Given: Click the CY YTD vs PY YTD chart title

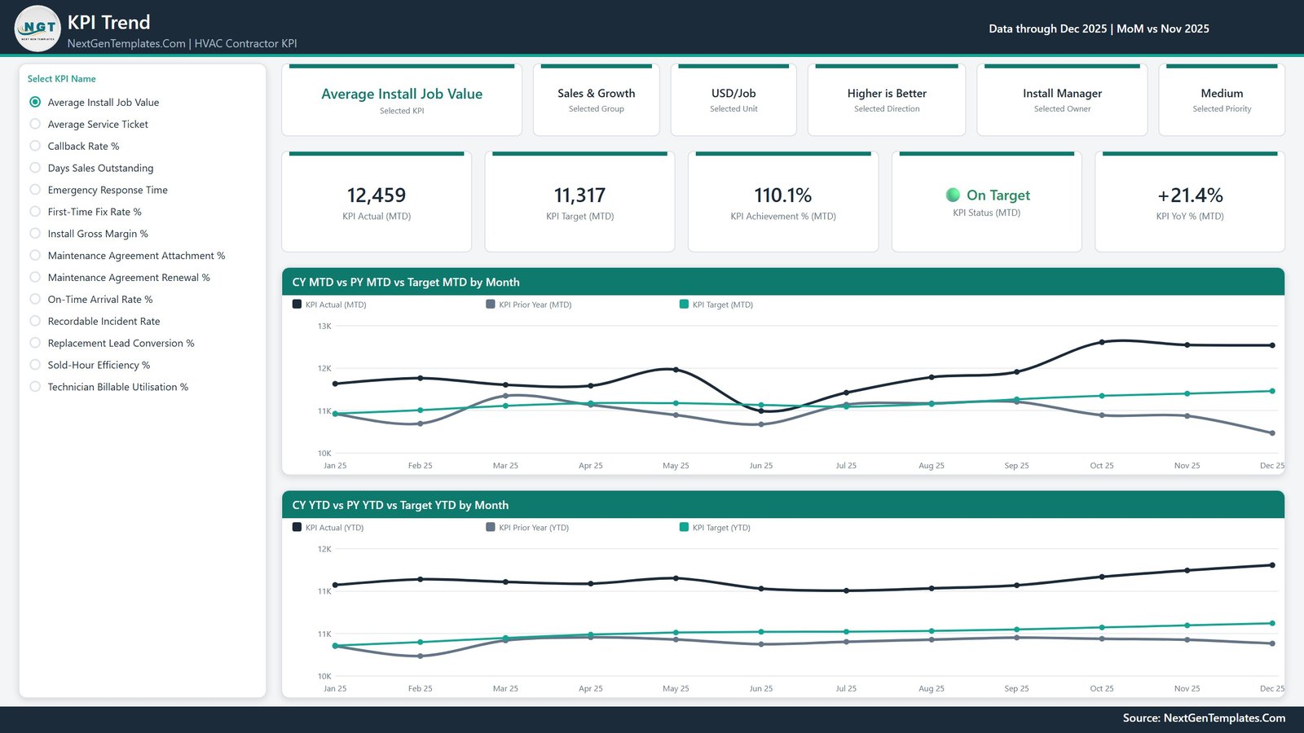Looking at the screenshot, I should [x=400, y=505].
